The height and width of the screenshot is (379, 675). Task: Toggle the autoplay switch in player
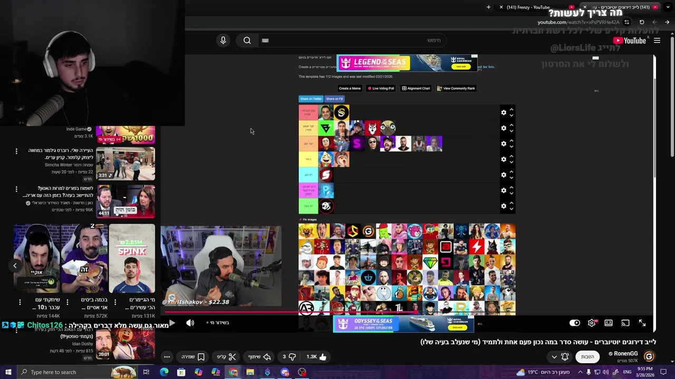click(x=575, y=323)
